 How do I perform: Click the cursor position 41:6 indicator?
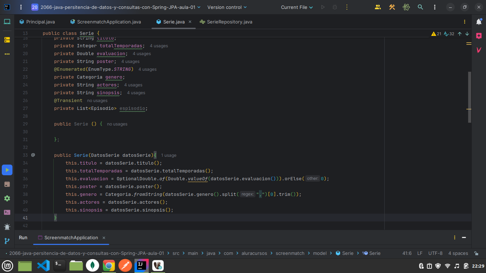pos(407,253)
